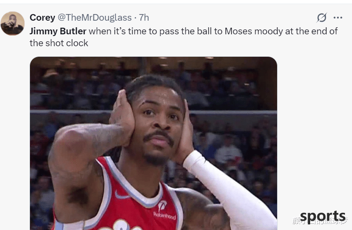
Task: Click the bold Jimmy Butler text
Action: 58,31
